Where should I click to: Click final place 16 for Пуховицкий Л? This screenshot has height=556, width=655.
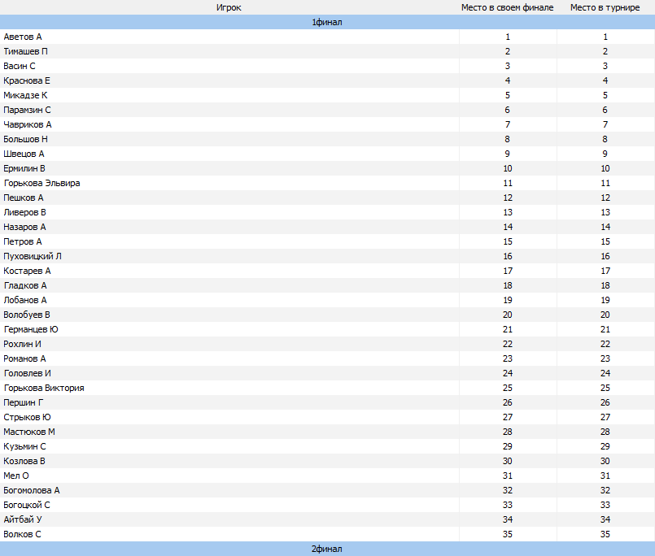click(x=508, y=256)
